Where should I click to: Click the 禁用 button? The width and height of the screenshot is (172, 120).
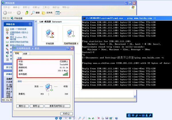(35, 106)
